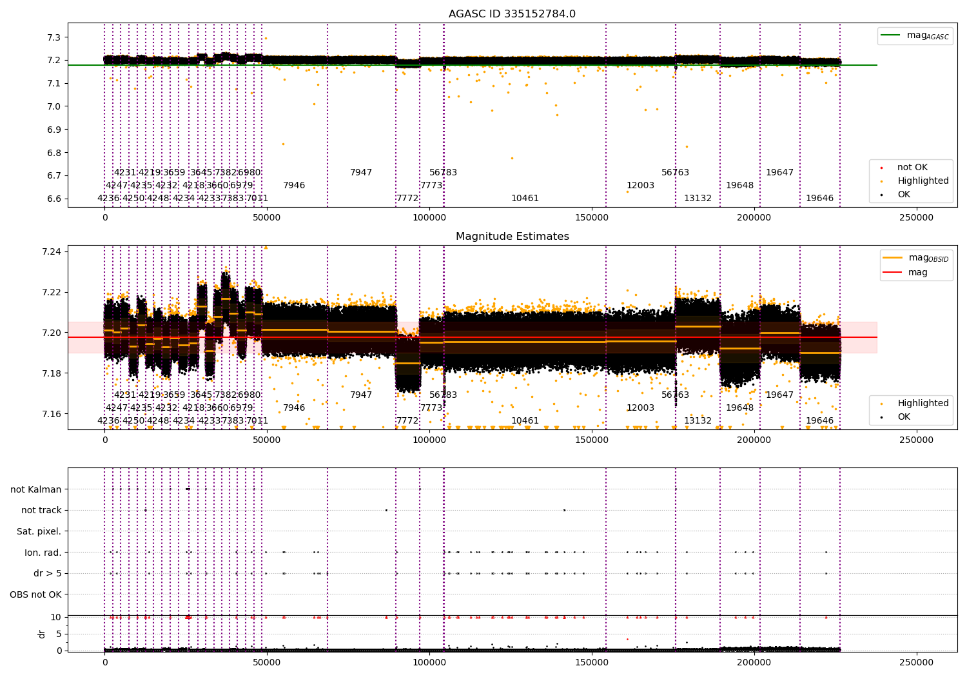Click the 5 tick on dr axis
This screenshot has width=967, height=677.
59,634
